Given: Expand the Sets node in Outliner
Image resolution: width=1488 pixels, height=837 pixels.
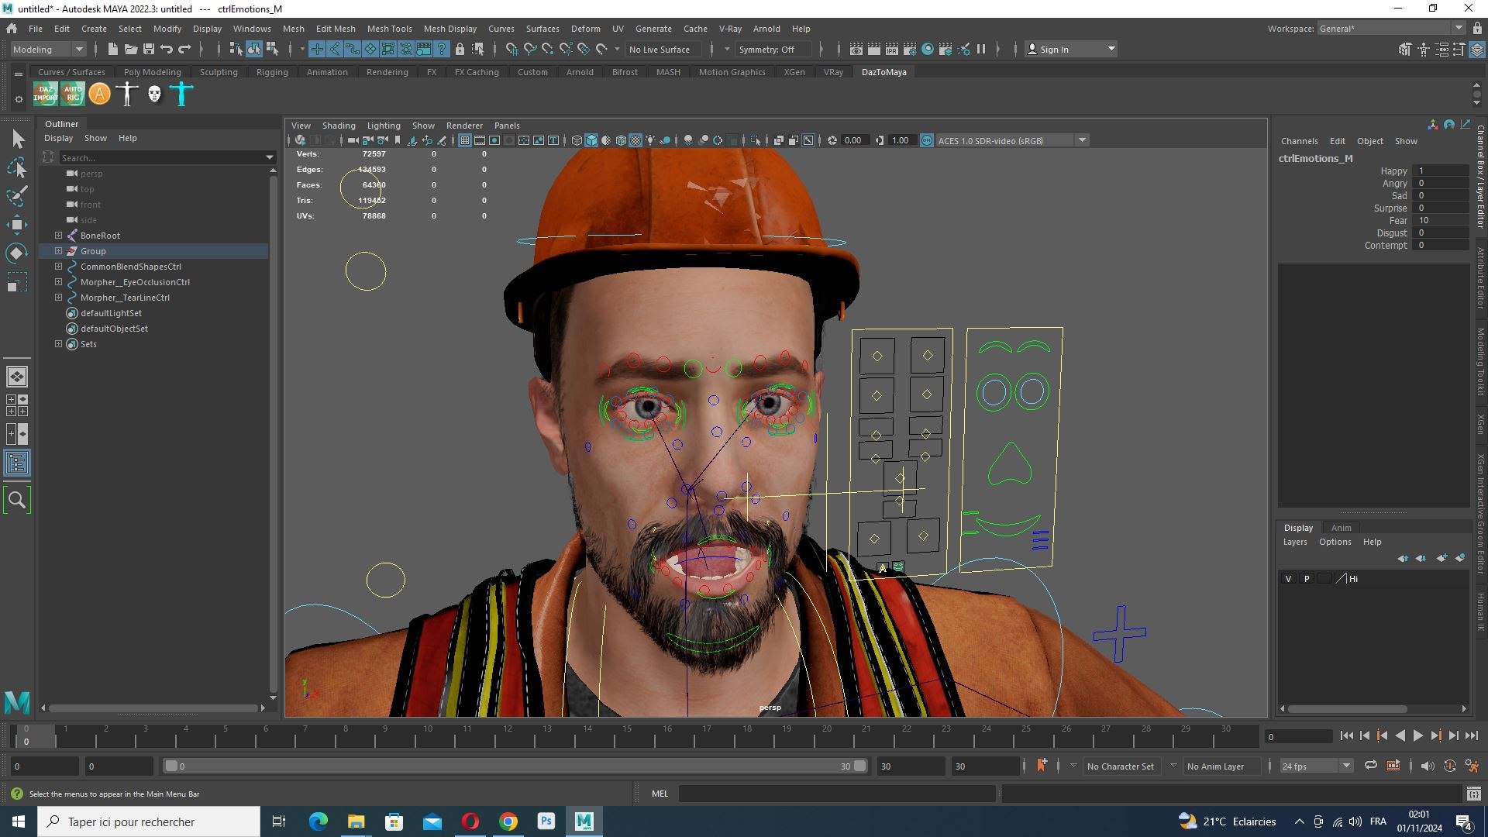Looking at the screenshot, I should 58,344.
